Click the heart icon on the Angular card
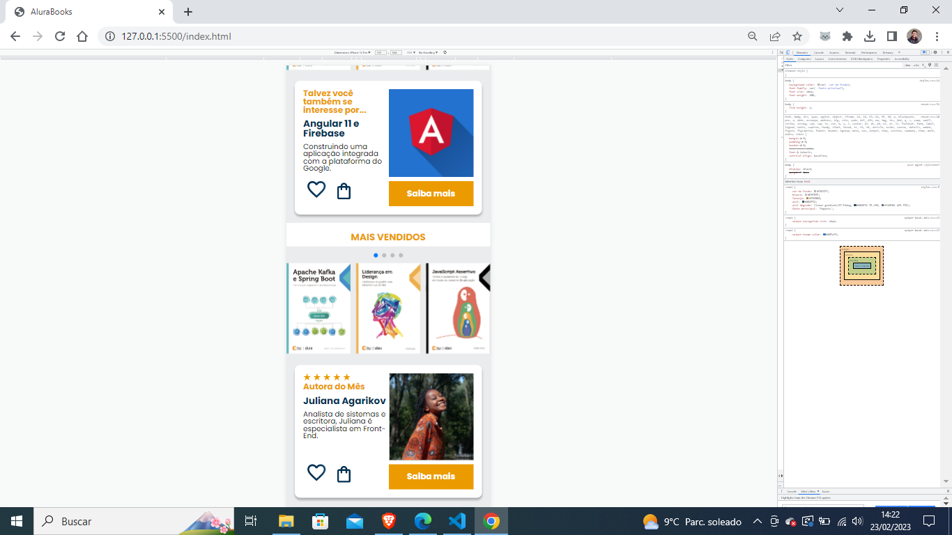 [x=316, y=189]
